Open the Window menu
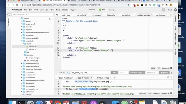Screen dimensions: 186x104 [x=65, y=10]
